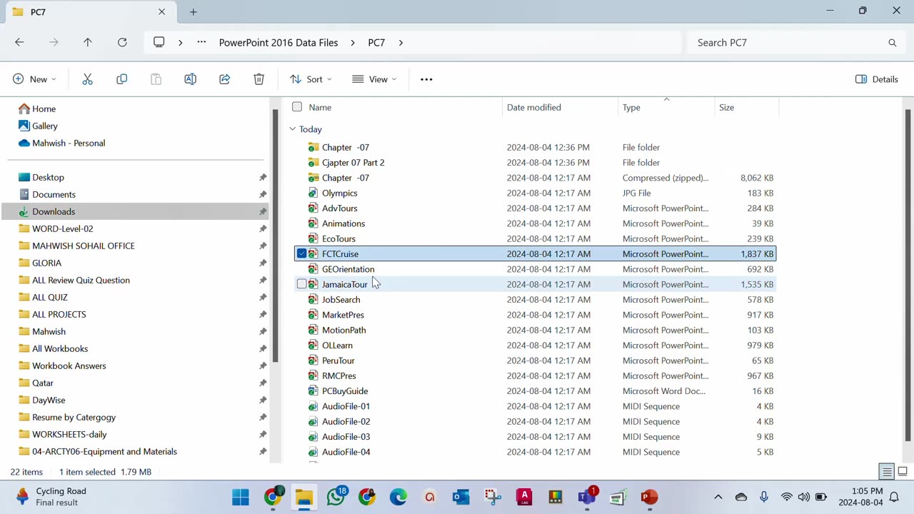Tick the select-all checkbox in header

click(x=297, y=107)
